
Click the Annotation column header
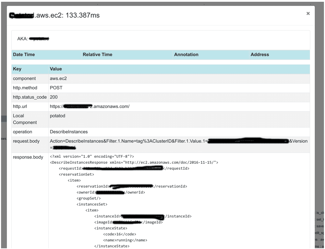pos(186,55)
